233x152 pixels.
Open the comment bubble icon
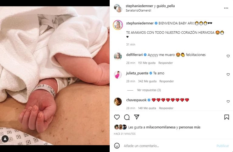click(127, 117)
